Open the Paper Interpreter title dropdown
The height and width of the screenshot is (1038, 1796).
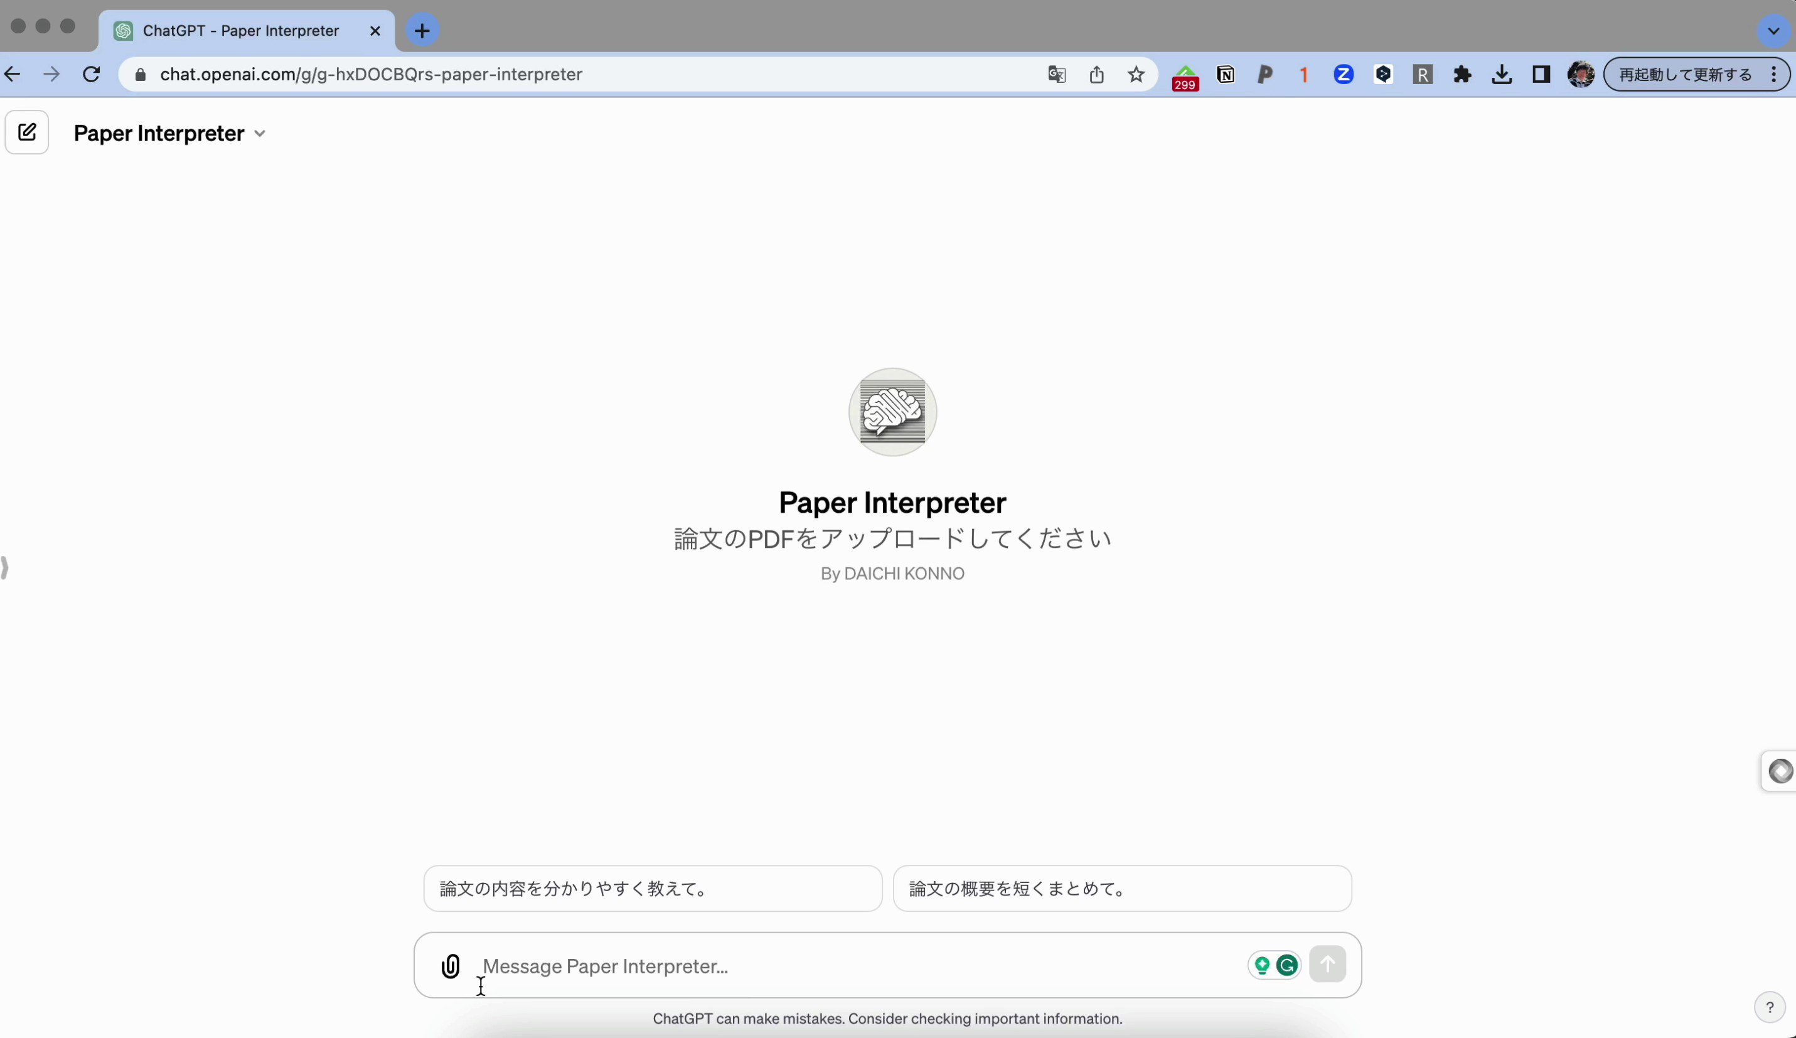169,133
